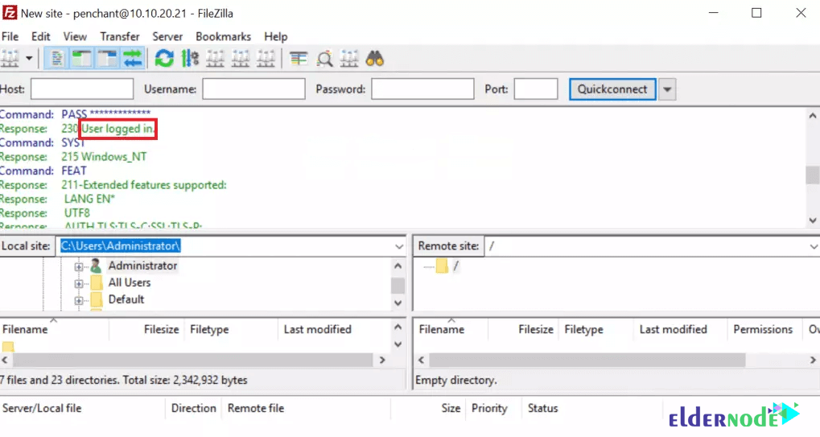
Task: Click the Remote file queue column header
Action: (x=307, y=408)
